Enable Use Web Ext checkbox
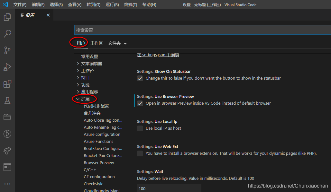 coord(140,154)
